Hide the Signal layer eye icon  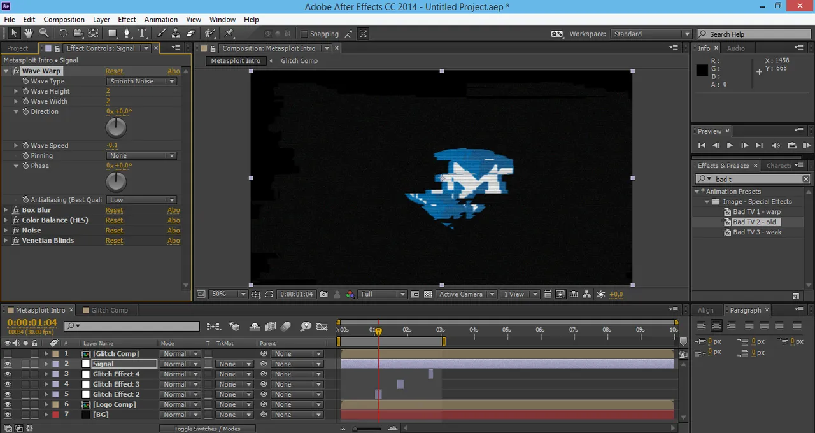[x=8, y=364]
